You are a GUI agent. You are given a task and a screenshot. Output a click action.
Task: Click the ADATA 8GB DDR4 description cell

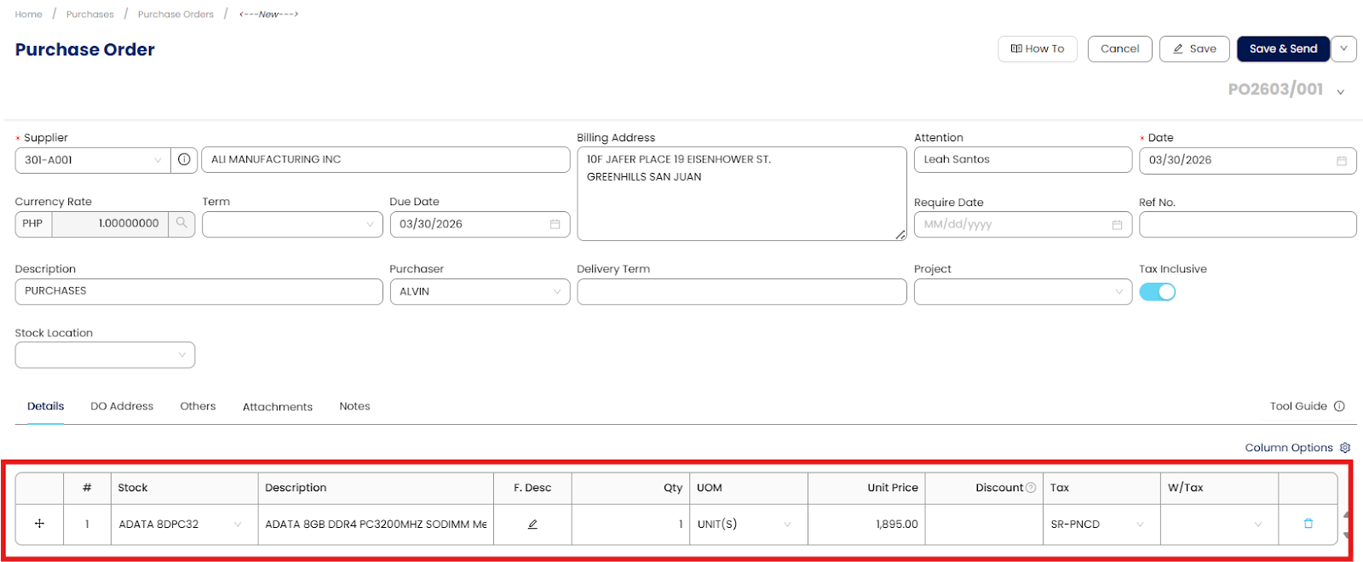[376, 525]
